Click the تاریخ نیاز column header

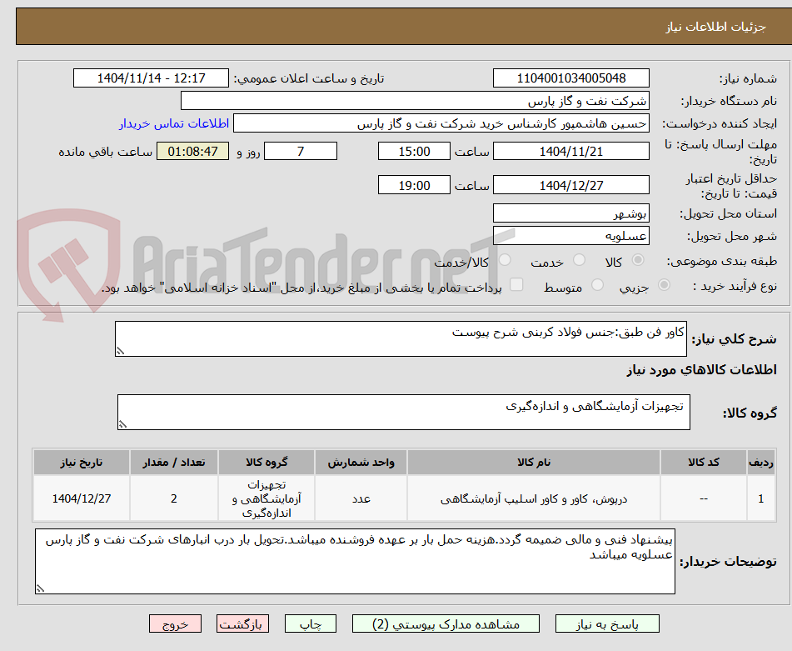click(x=82, y=463)
